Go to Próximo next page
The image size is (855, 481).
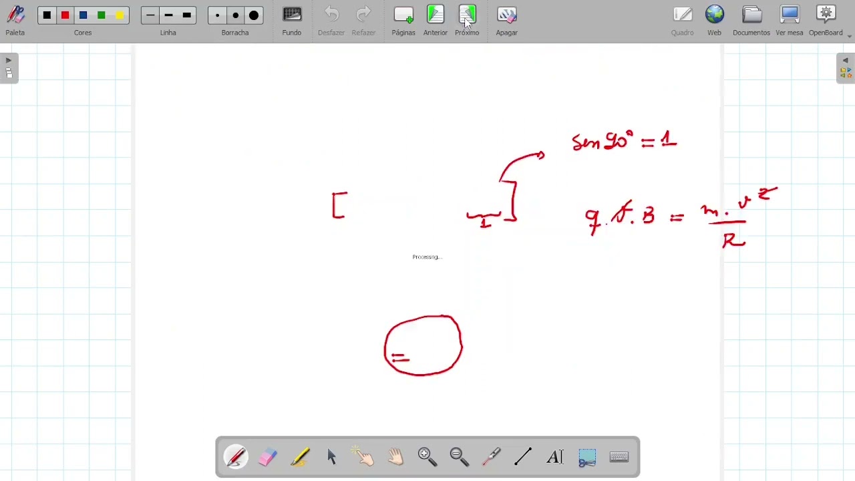point(467,20)
